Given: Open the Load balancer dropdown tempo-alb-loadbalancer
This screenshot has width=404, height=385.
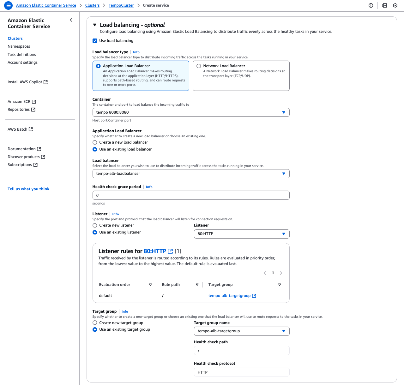Looking at the screenshot, I should pos(191,174).
